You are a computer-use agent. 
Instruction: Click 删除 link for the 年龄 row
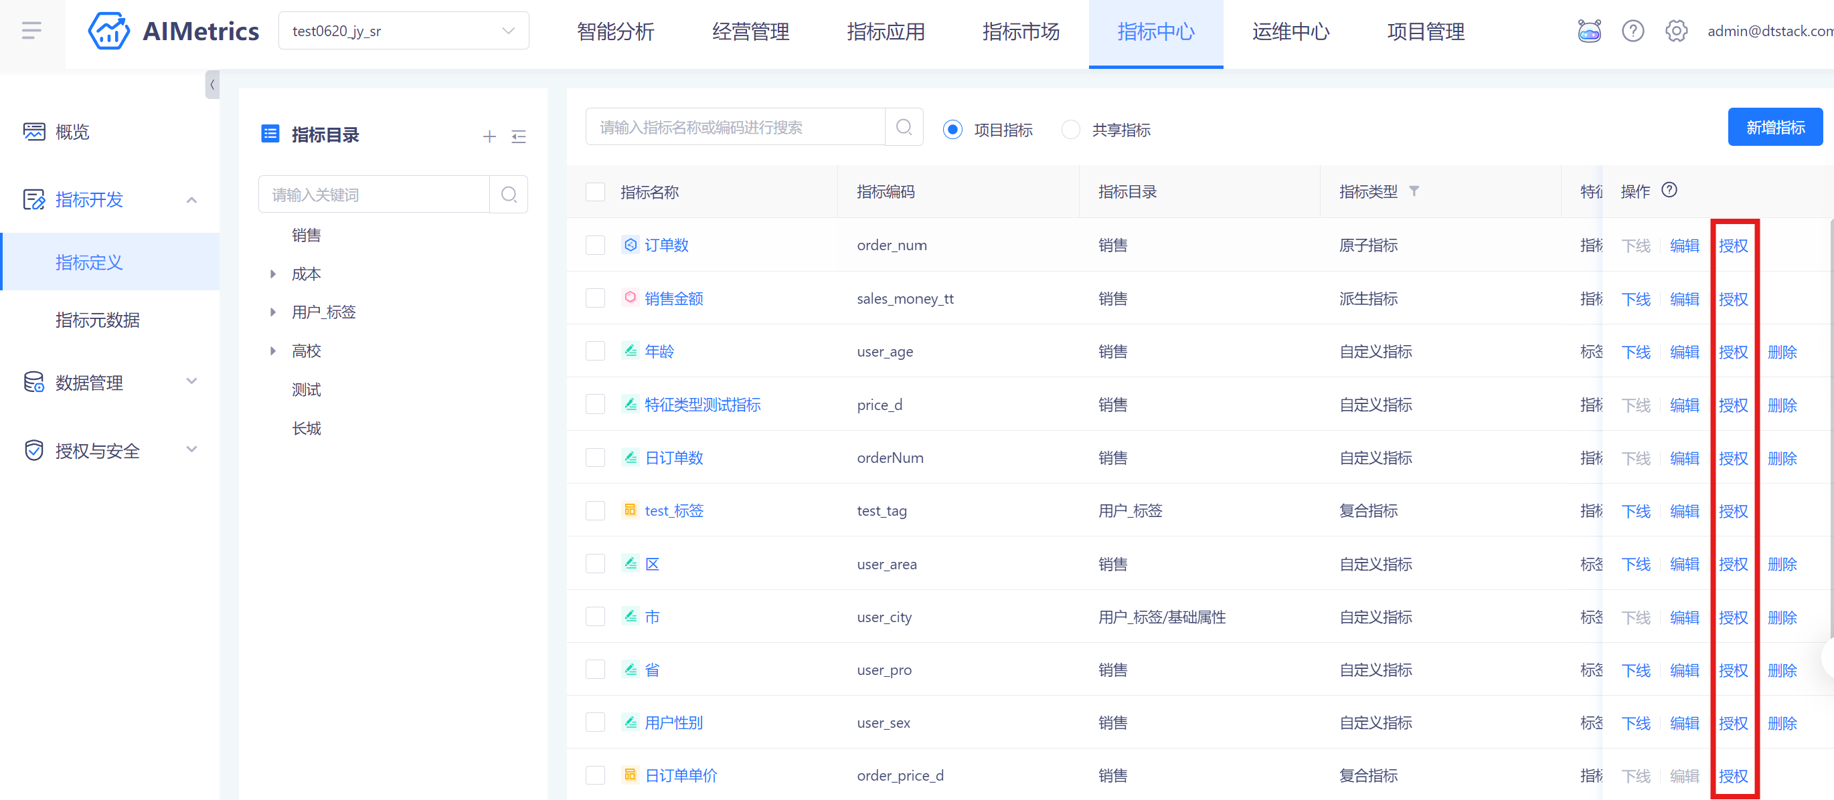tap(1781, 353)
